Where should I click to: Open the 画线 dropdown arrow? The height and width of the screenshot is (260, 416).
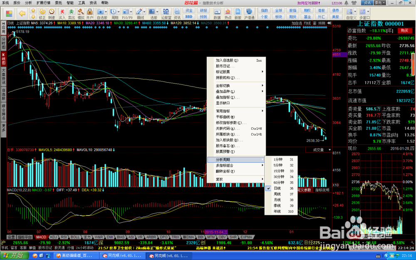point(144,12)
